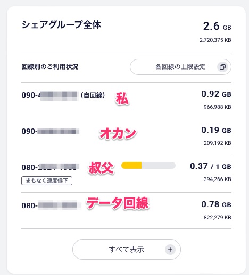Click the 822,279 KB value
Screen dimensions: 249x275
218,217
